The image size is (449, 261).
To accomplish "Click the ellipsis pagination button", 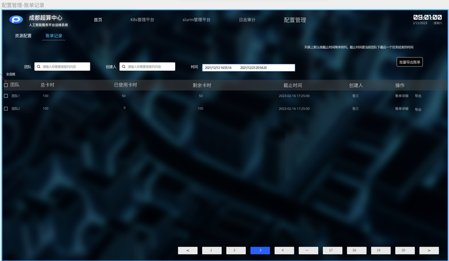I will coord(308,250).
